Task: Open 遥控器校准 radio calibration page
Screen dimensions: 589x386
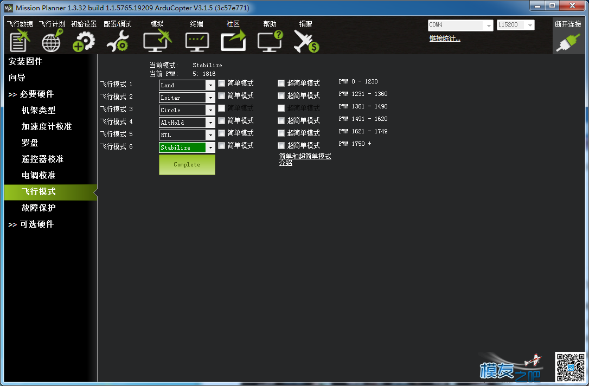Action: pos(42,159)
